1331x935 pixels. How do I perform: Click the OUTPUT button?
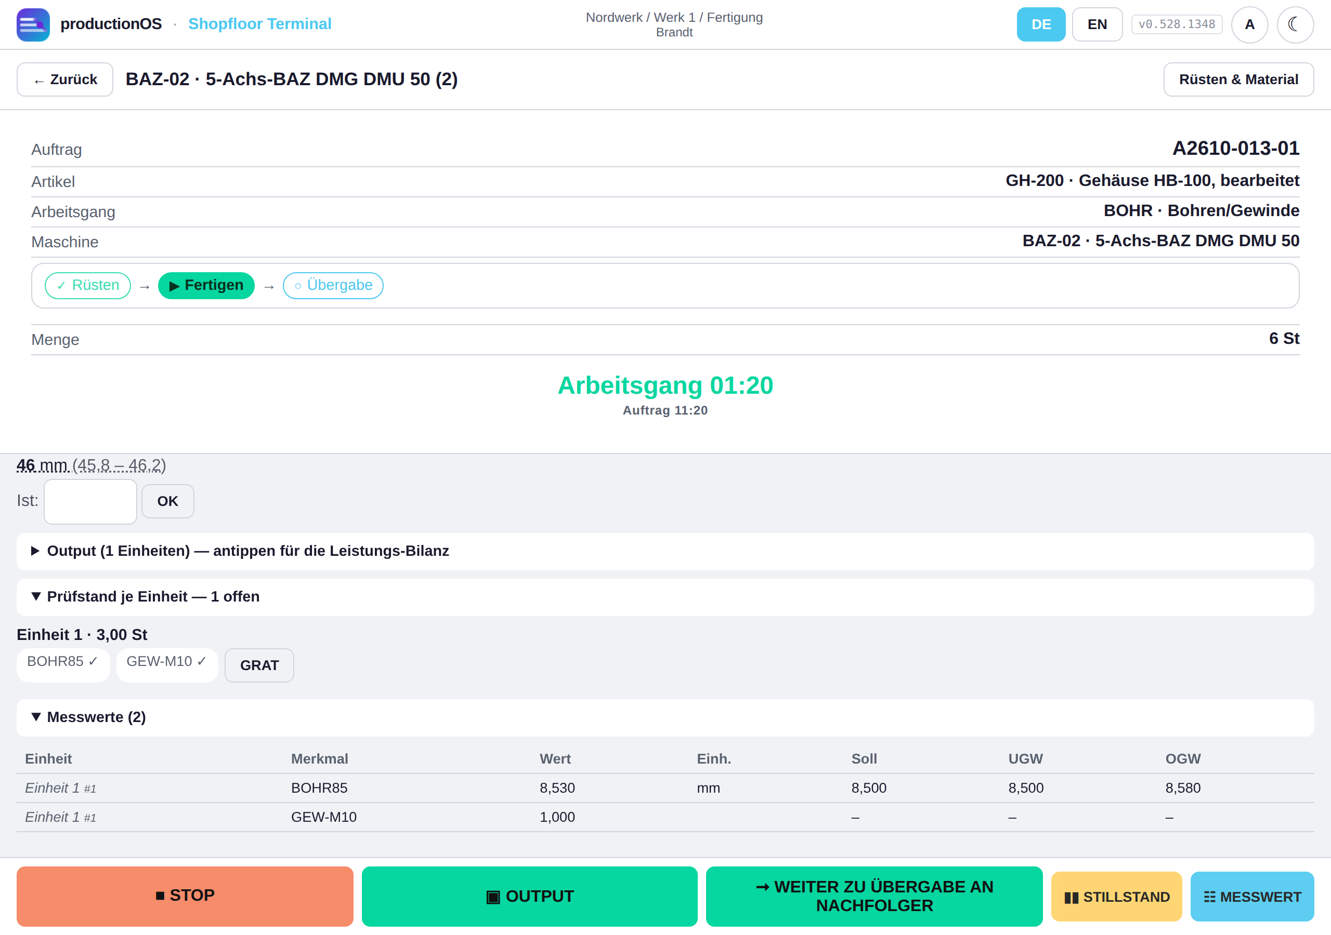click(x=529, y=896)
